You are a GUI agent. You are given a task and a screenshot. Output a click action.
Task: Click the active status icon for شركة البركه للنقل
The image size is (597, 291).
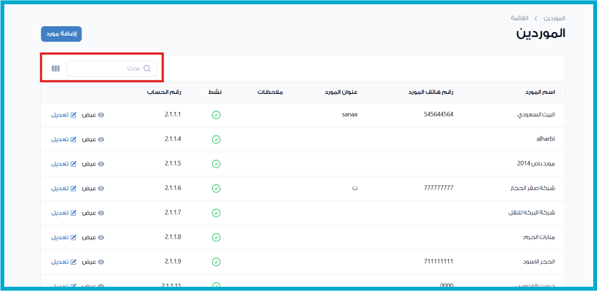coord(216,213)
